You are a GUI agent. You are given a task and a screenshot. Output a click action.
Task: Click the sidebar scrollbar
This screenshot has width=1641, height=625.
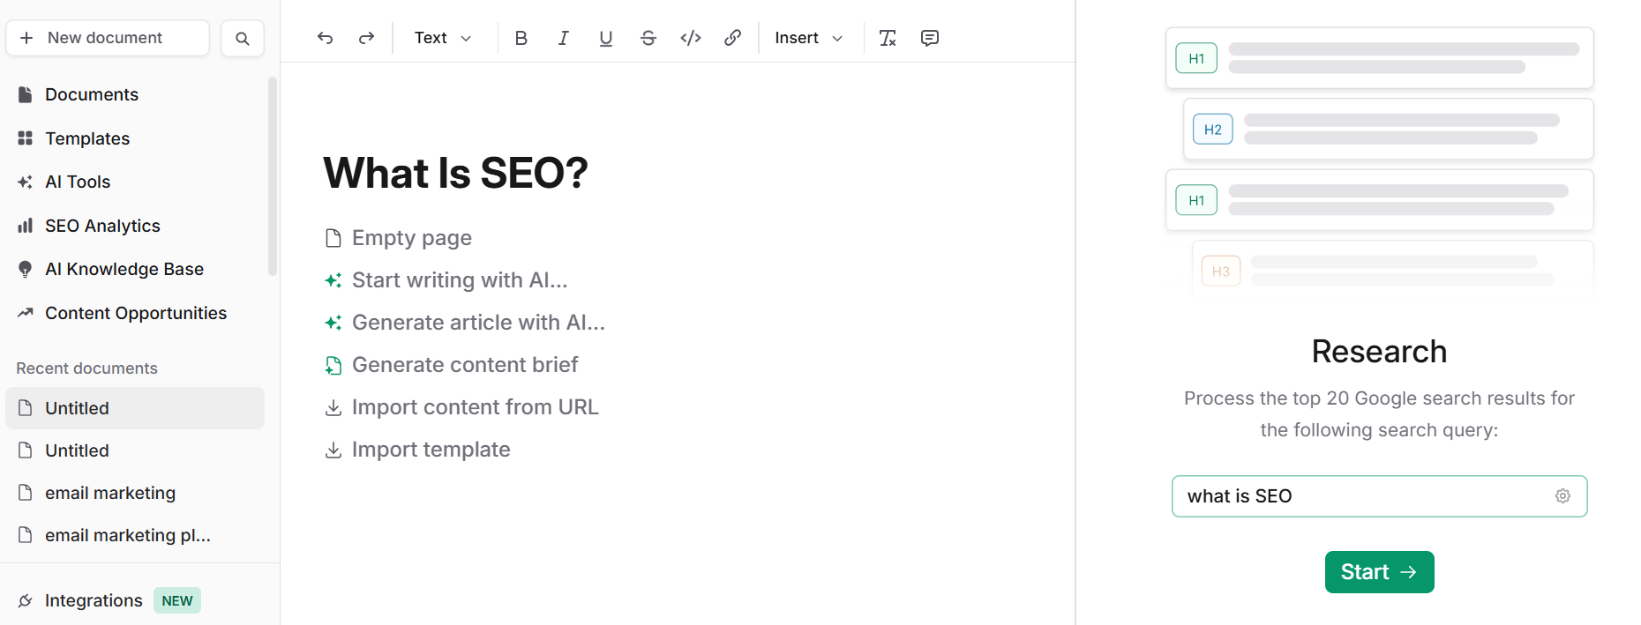click(x=273, y=176)
